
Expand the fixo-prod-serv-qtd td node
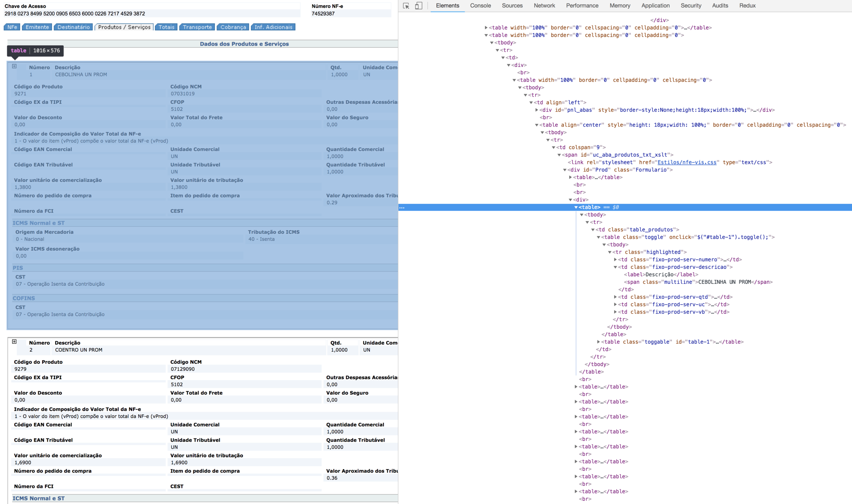[x=615, y=297]
